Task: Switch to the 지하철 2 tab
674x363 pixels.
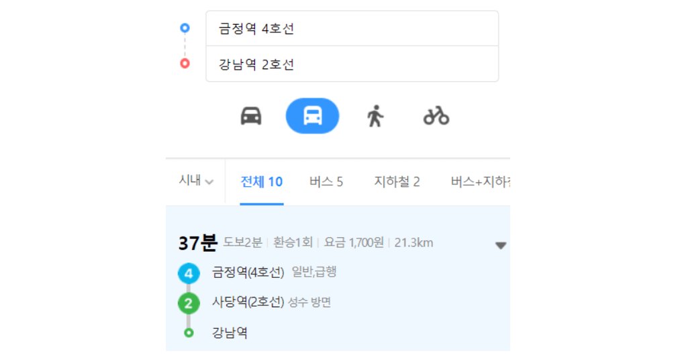Action: 397,182
